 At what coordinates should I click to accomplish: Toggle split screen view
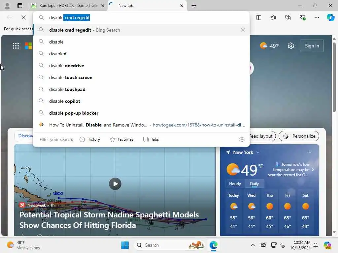click(258, 17)
